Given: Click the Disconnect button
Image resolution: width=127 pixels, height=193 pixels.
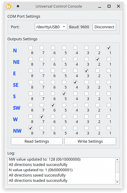Looking at the screenshot, I should [x=104, y=27].
